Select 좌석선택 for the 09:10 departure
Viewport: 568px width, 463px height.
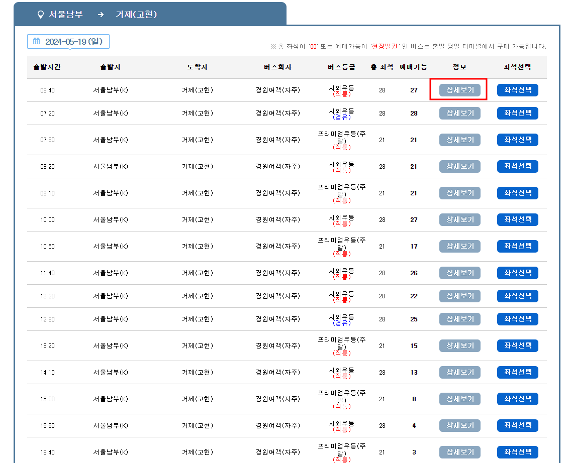point(518,193)
